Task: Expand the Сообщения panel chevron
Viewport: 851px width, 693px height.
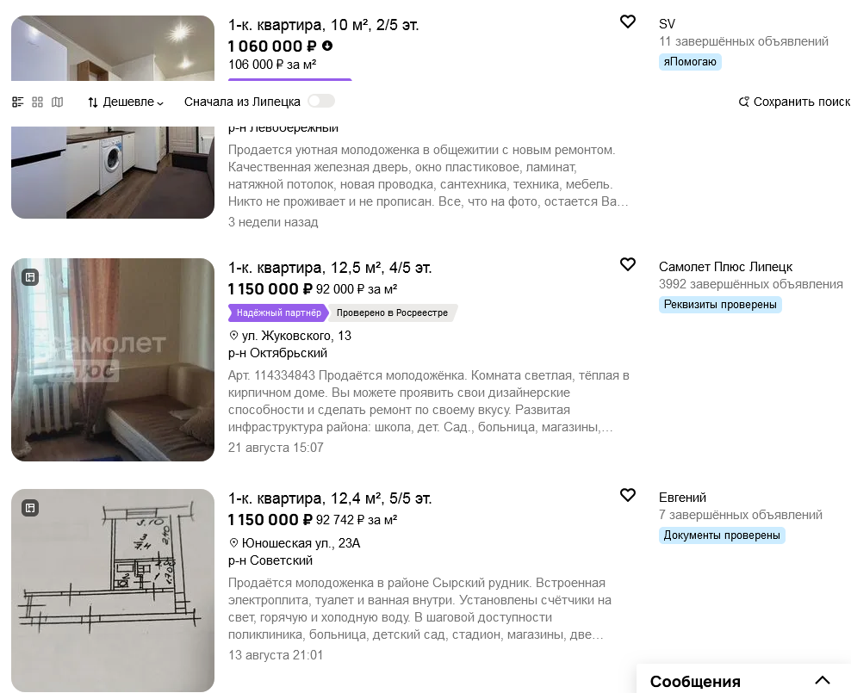Action: (x=823, y=680)
